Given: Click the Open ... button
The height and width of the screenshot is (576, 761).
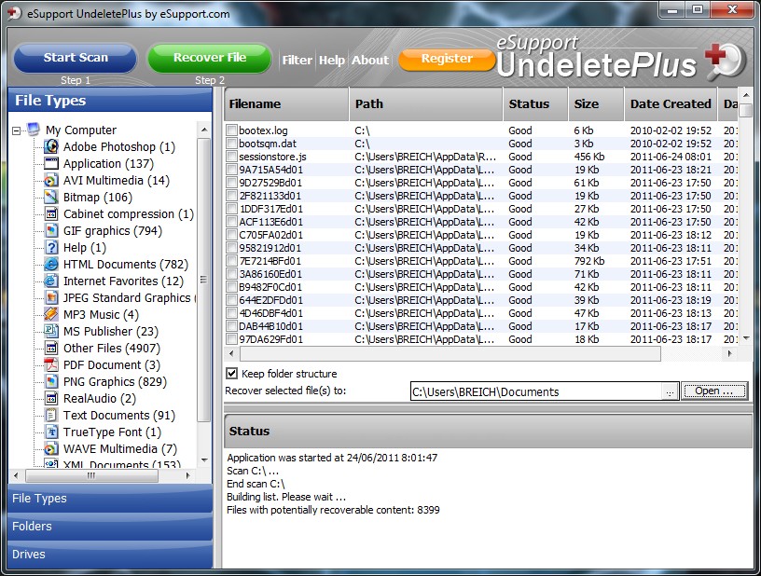Looking at the screenshot, I should pyautogui.click(x=714, y=391).
